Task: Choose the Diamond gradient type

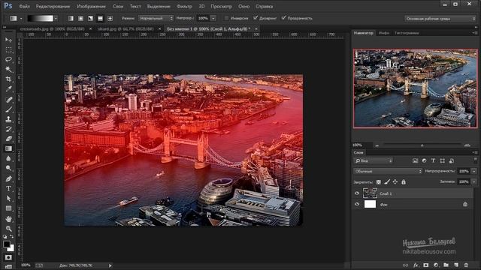Action: [110, 18]
